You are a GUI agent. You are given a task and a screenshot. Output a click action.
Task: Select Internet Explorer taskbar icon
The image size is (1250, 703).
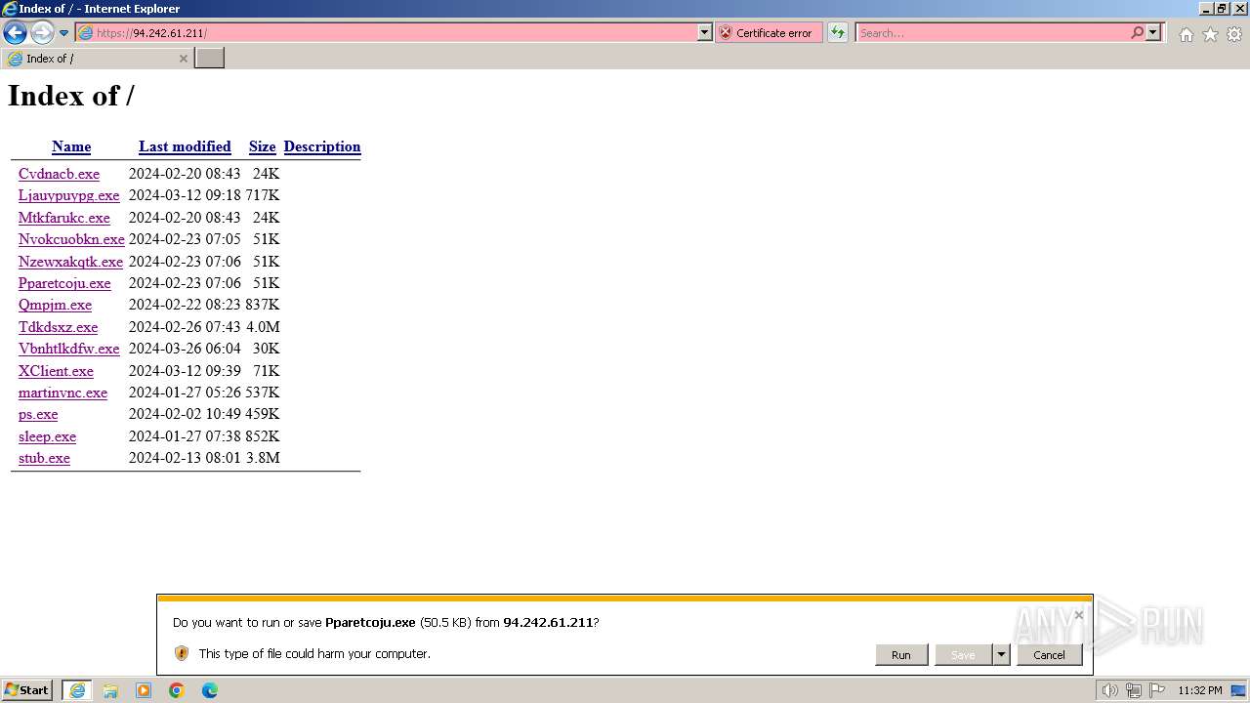[77, 690]
